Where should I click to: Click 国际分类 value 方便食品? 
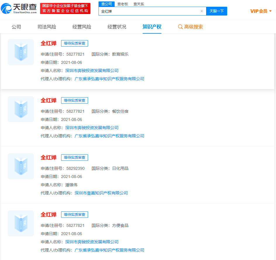click(120, 226)
